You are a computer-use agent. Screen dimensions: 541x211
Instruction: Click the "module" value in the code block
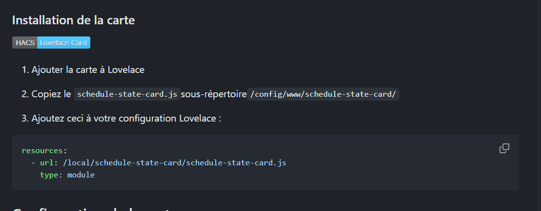[x=81, y=175]
